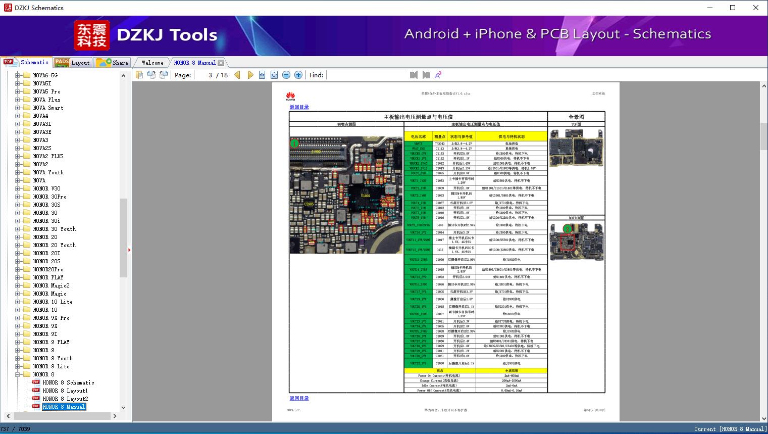The height and width of the screenshot is (434, 768).
Task: Click the top 返回目录 link
Action: (299, 107)
